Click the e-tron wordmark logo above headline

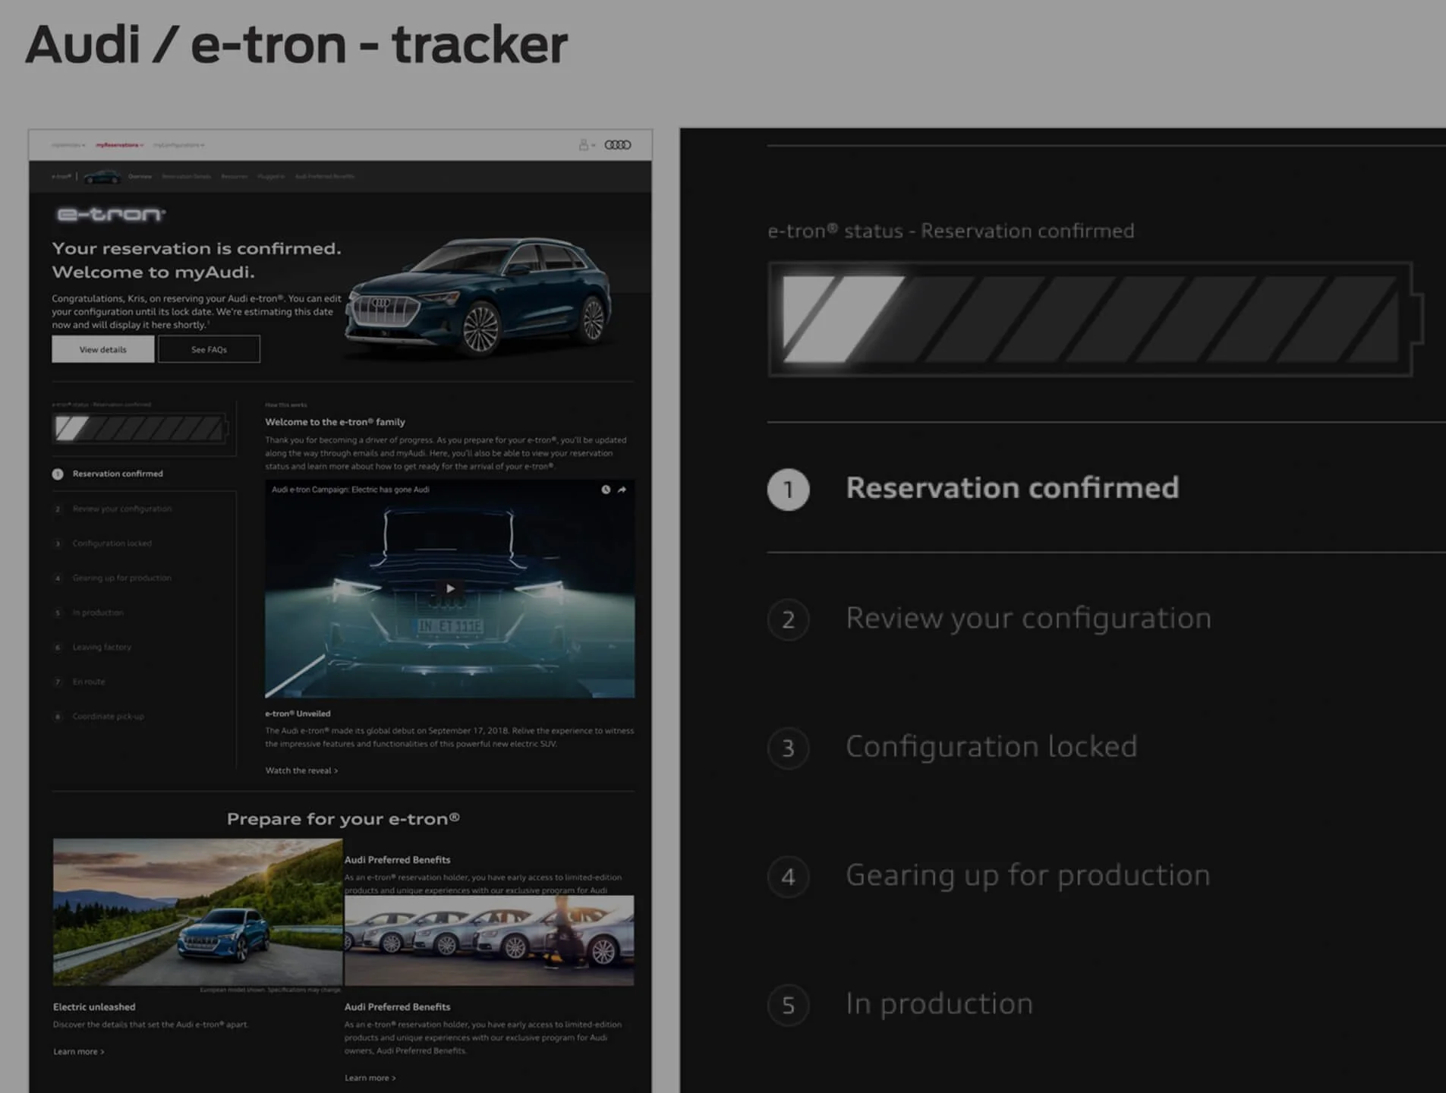pyautogui.click(x=111, y=214)
